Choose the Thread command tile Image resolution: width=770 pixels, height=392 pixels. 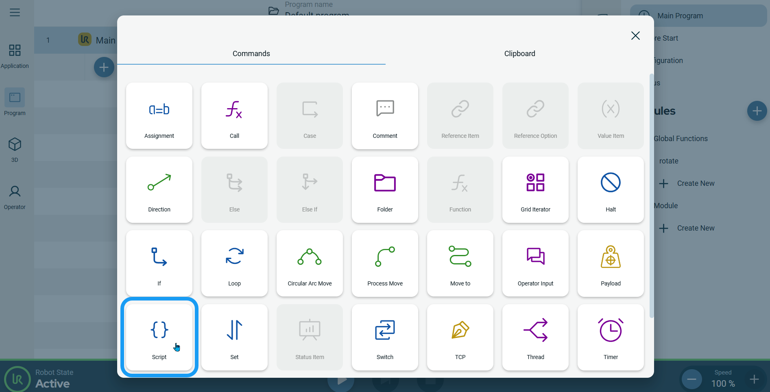point(535,337)
